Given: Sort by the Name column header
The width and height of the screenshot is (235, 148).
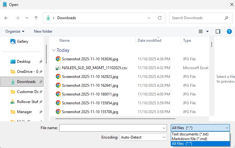Looking at the screenshot, I should coord(65,41).
